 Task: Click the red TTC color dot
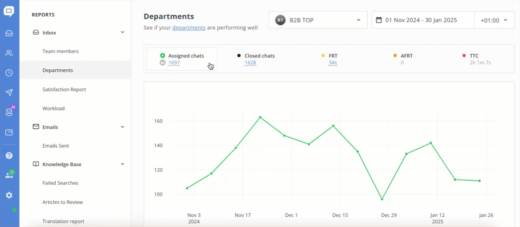tap(464, 56)
